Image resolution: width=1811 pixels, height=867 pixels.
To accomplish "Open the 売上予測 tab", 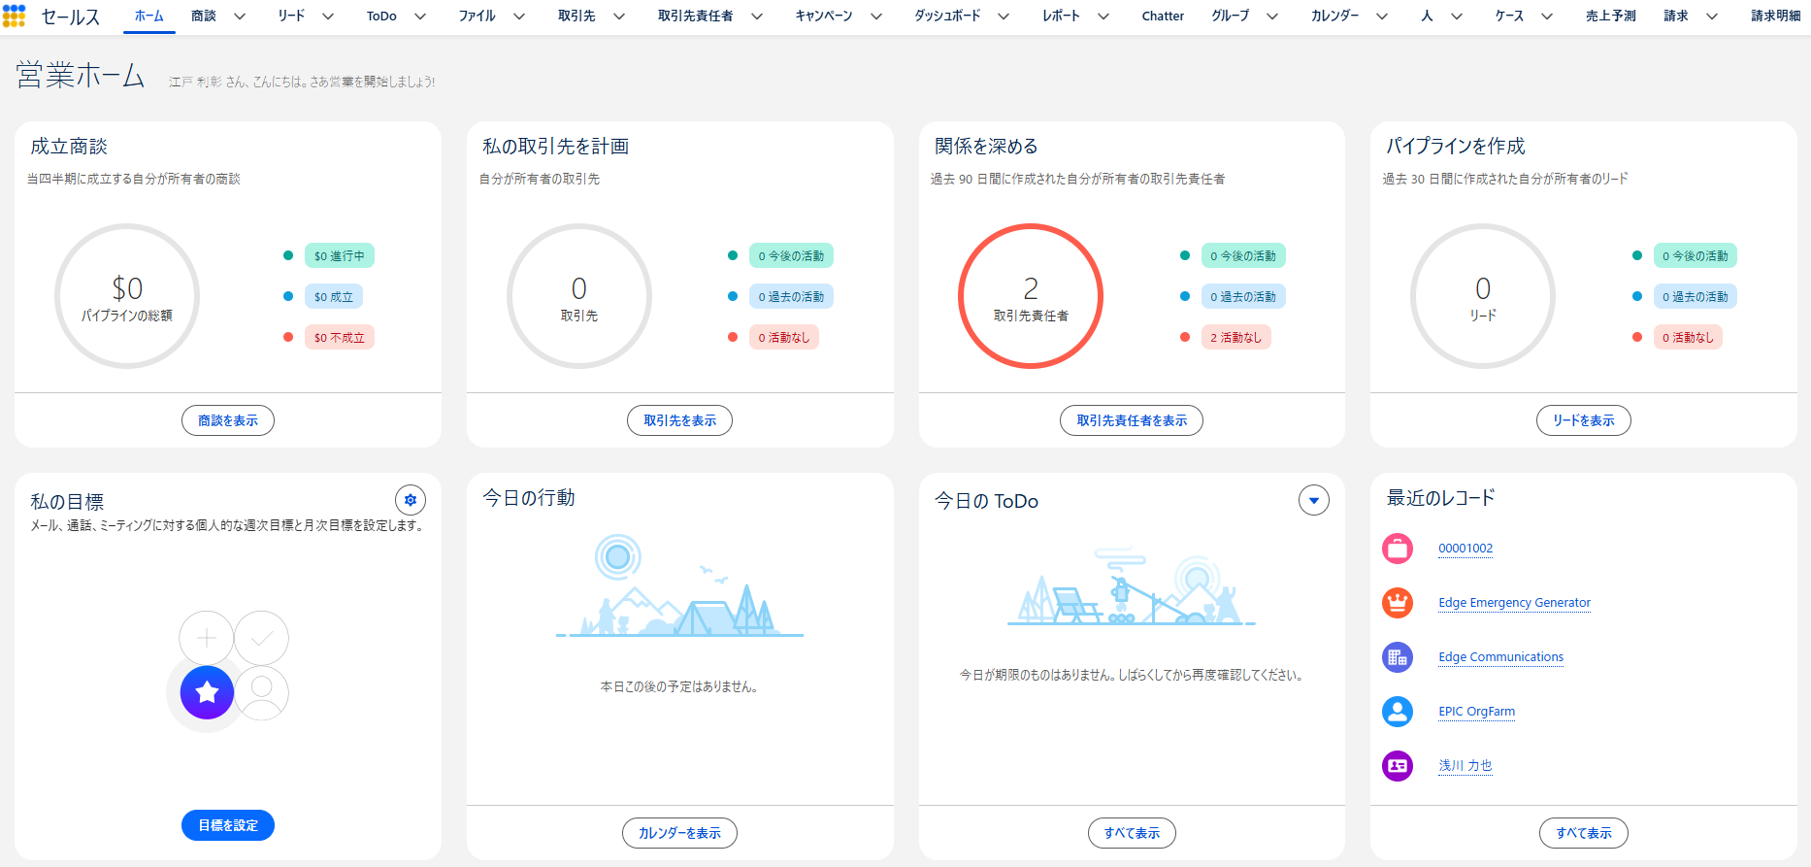I will (x=1610, y=17).
